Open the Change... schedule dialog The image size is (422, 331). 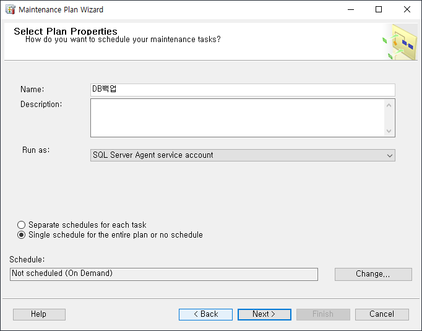[373, 274]
